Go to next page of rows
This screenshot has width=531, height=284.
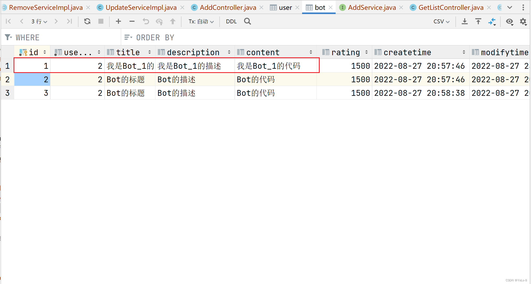(56, 21)
